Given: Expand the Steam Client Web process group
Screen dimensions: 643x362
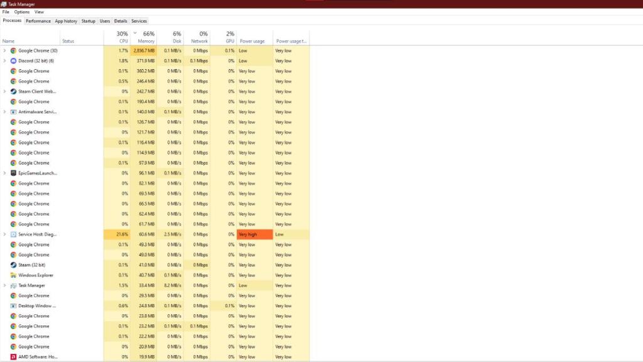Looking at the screenshot, I should pos(4,91).
